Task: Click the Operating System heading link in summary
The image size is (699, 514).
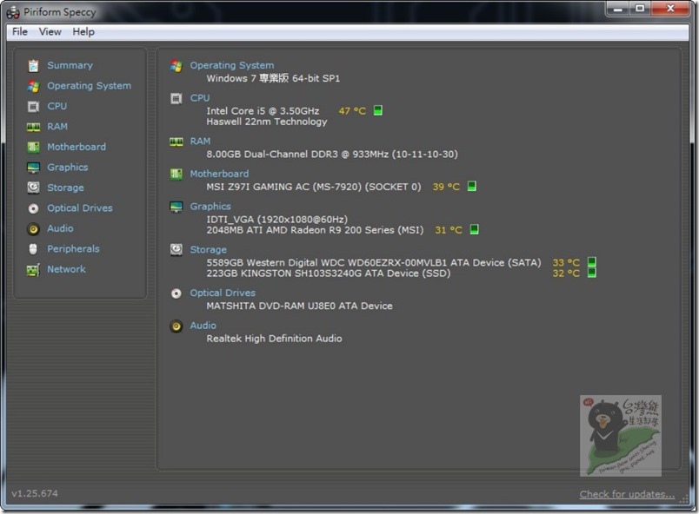Action: [x=232, y=65]
